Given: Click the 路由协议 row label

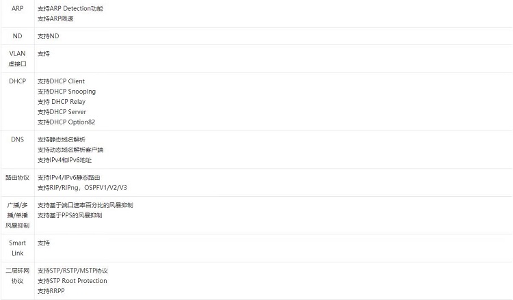Looking at the screenshot, I should 17,178.
